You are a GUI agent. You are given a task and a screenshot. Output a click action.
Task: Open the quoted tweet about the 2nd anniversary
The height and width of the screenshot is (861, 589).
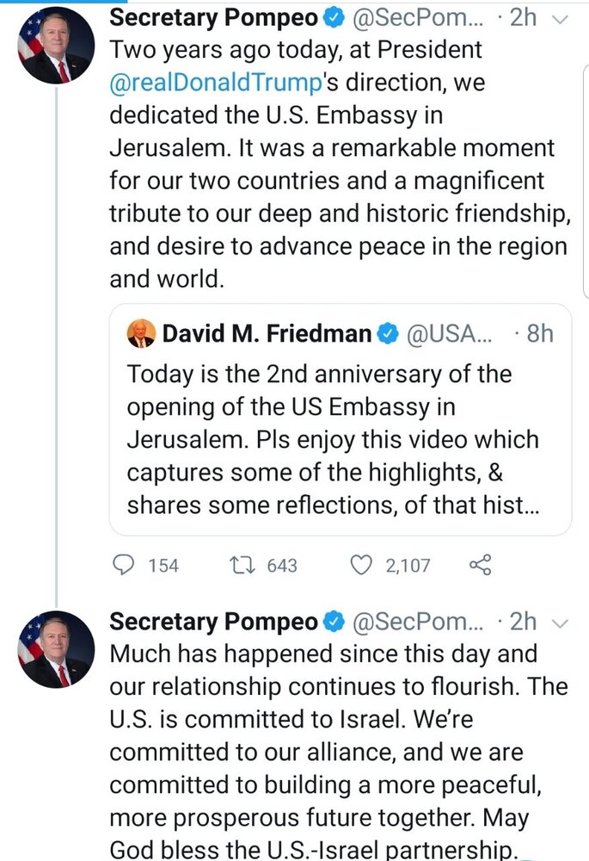(340, 419)
